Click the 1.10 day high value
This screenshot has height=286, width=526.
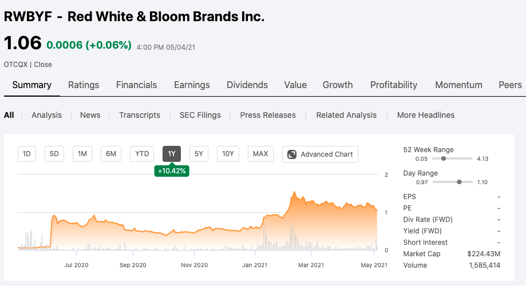[x=483, y=182]
